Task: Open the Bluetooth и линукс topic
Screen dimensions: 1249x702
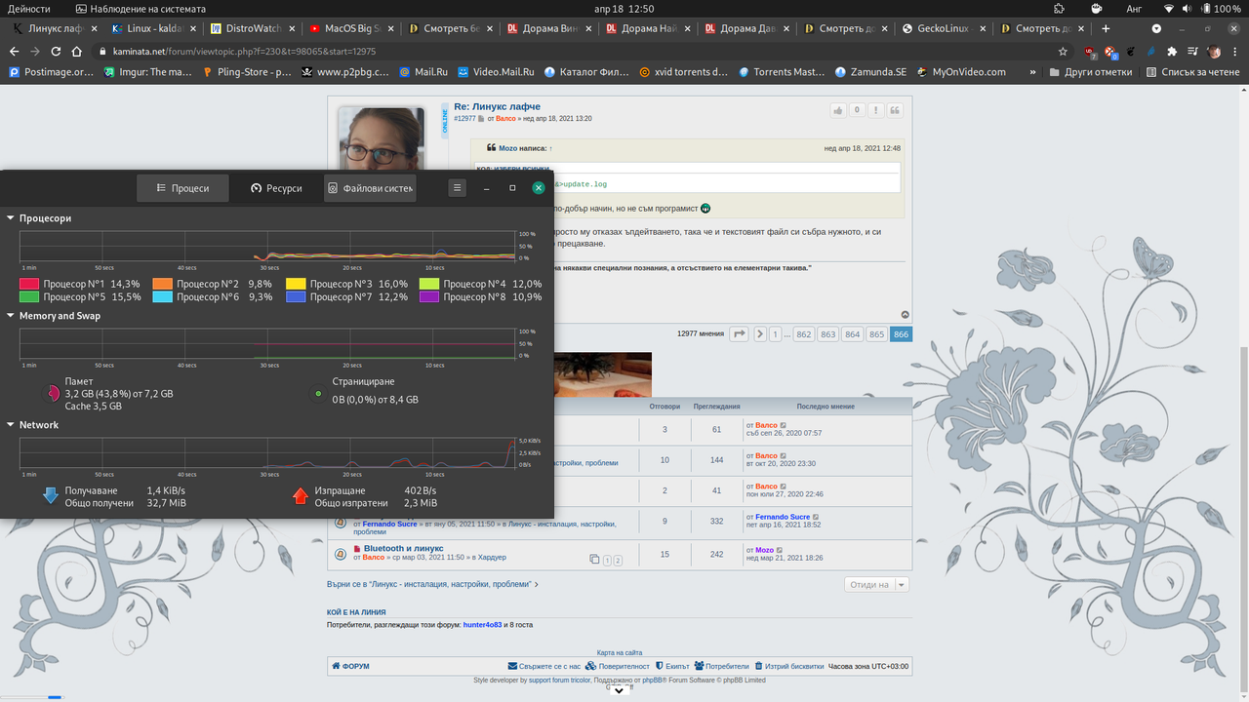Action: click(403, 549)
